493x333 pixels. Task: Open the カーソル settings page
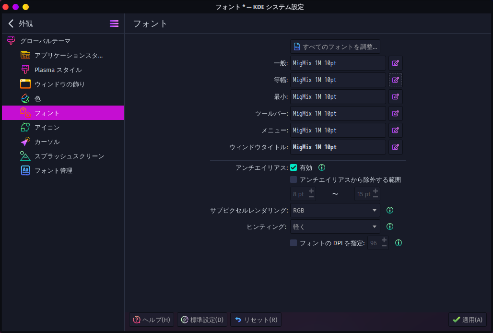pyautogui.click(x=63, y=142)
